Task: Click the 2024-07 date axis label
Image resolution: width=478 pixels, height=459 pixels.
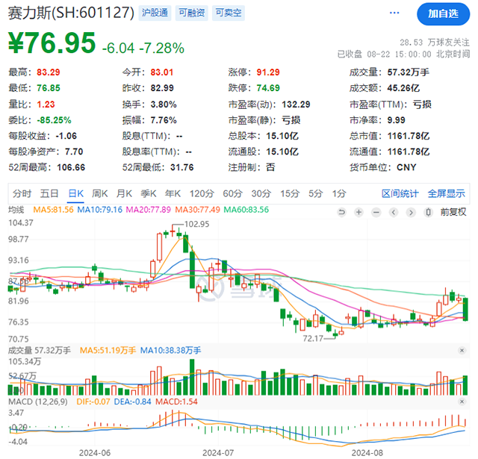Action: [218, 453]
